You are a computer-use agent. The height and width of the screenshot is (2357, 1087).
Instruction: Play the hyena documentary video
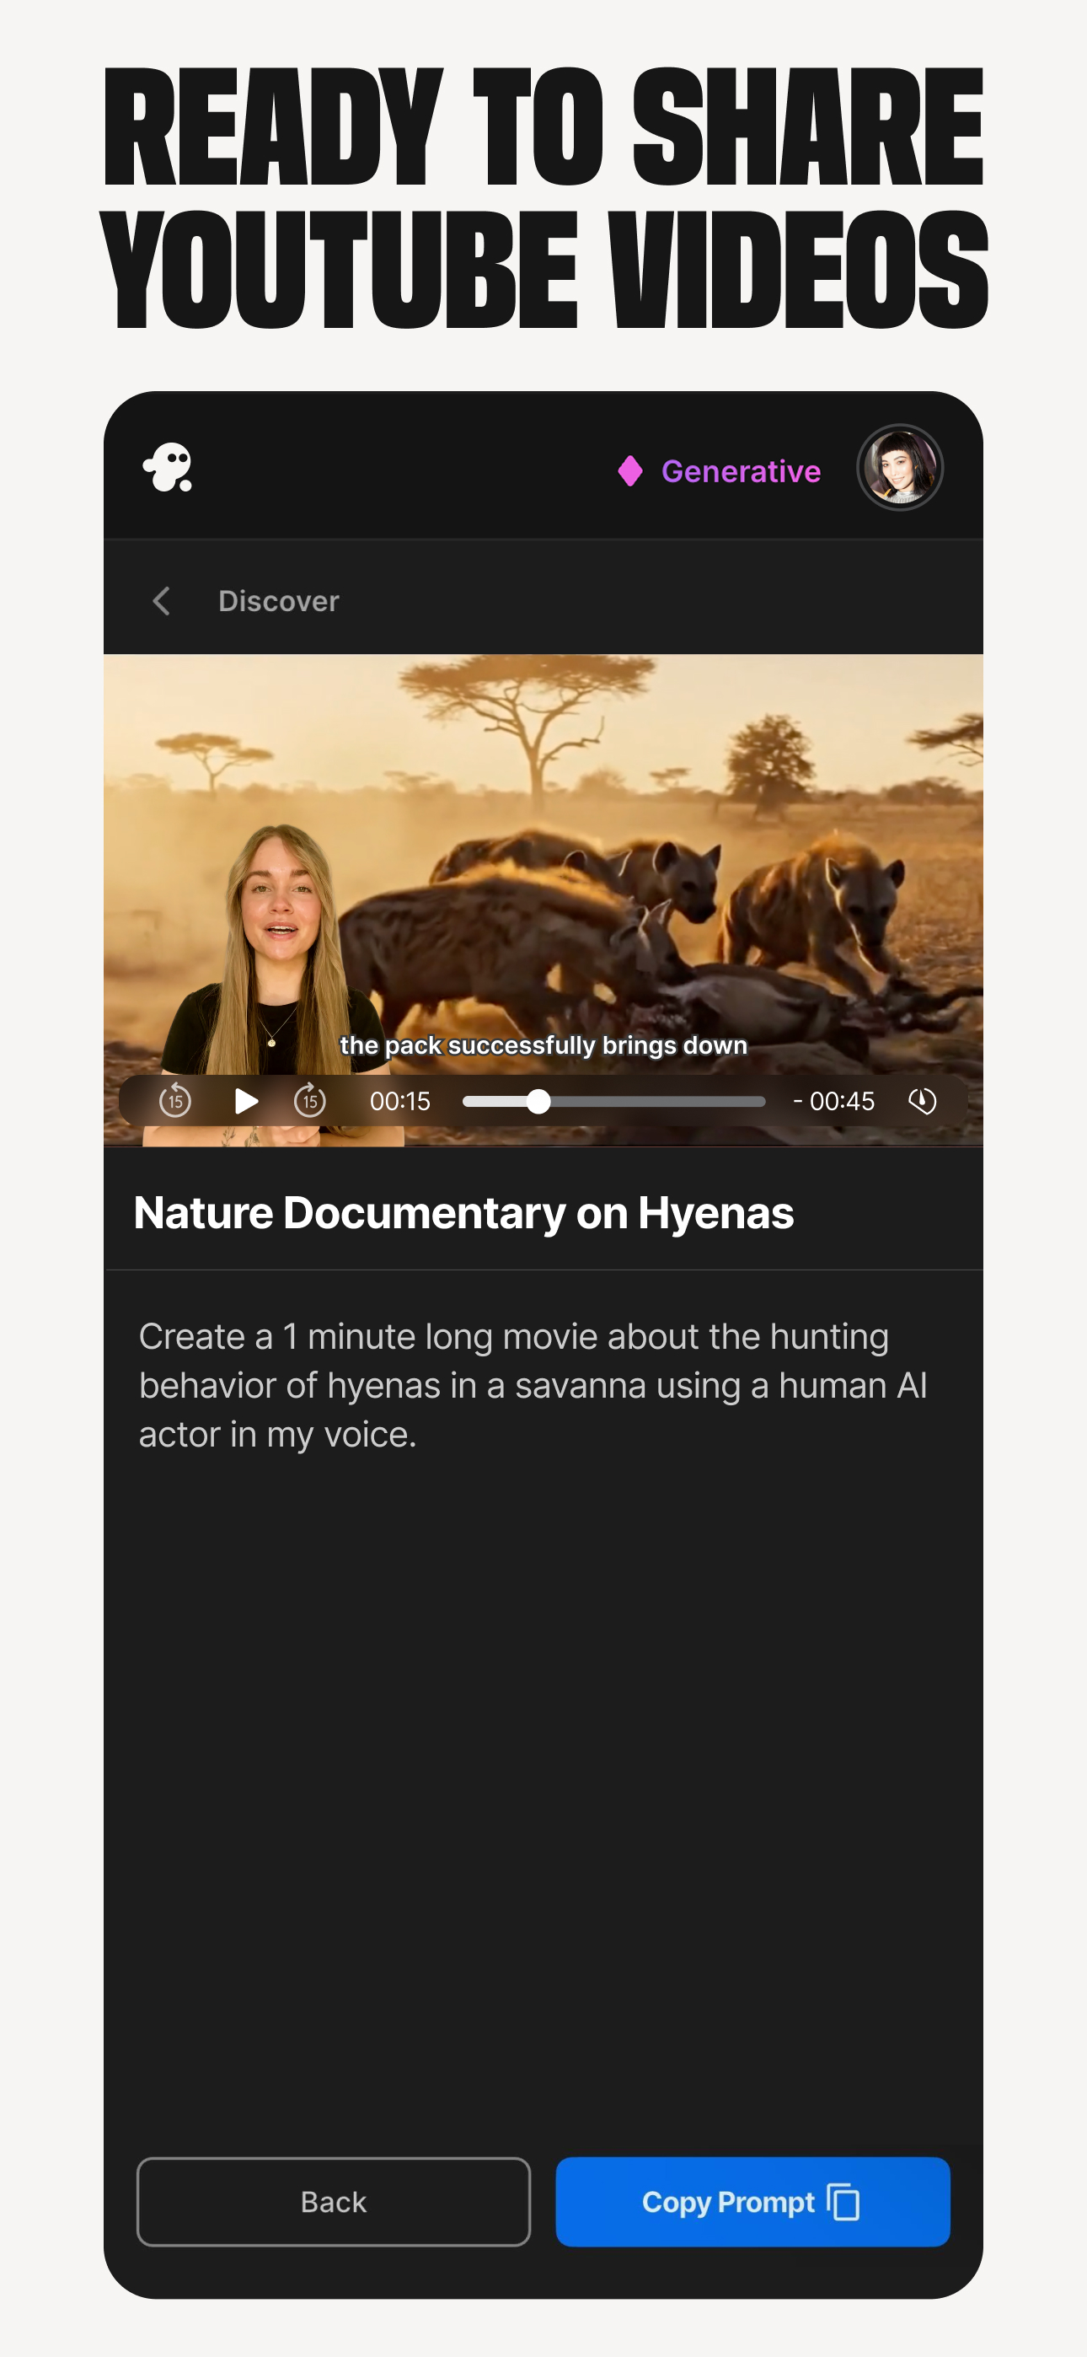pos(245,1101)
